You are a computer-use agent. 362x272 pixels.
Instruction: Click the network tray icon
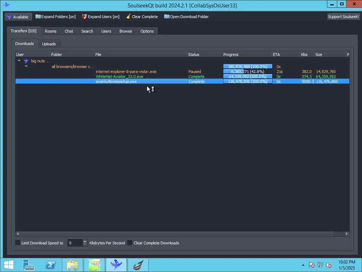[x=320, y=265]
